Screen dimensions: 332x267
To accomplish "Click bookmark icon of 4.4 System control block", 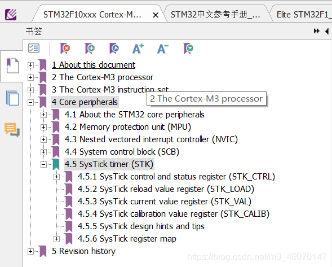I will pyautogui.click(x=56, y=152).
